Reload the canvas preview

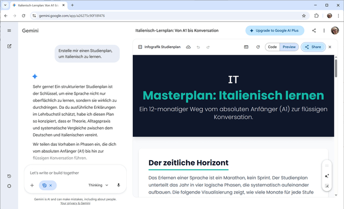[x=258, y=47]
